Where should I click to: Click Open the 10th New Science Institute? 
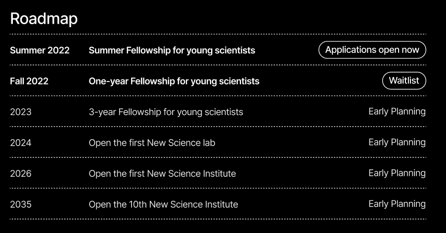(x=163, y=204)
